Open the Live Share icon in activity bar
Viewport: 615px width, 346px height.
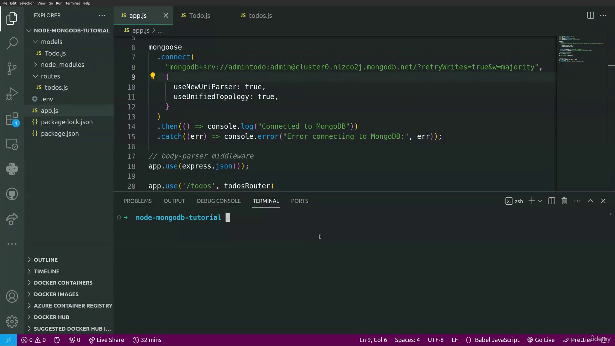(12, 219)
